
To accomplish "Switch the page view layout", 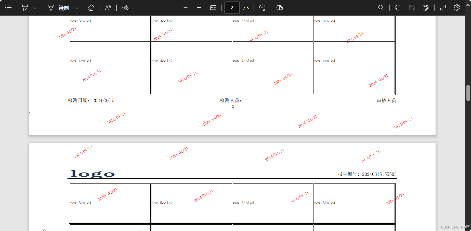I will [x=280, y=8].
